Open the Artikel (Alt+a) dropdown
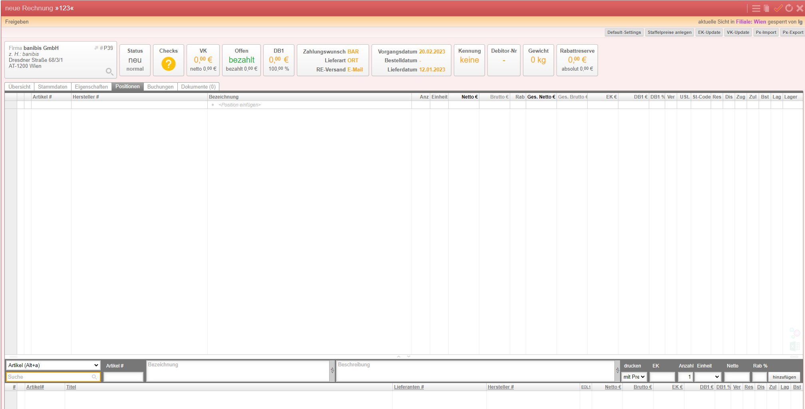 (x=53, y=365)
